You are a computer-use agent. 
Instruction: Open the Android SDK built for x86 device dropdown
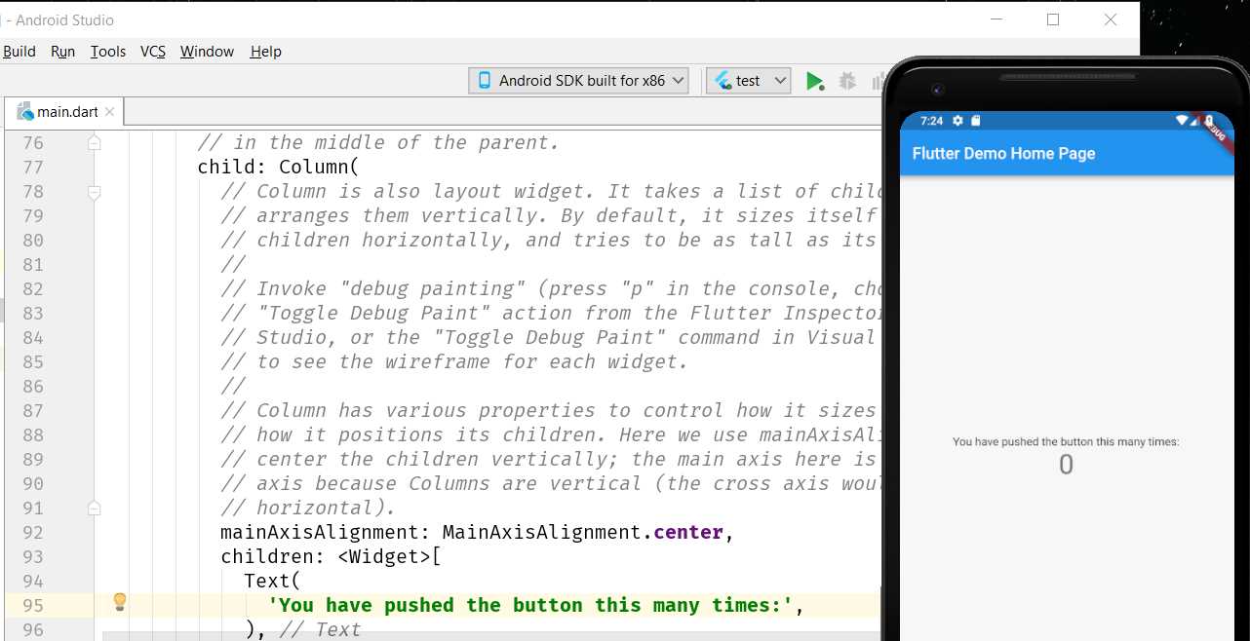tap(577, 80)
